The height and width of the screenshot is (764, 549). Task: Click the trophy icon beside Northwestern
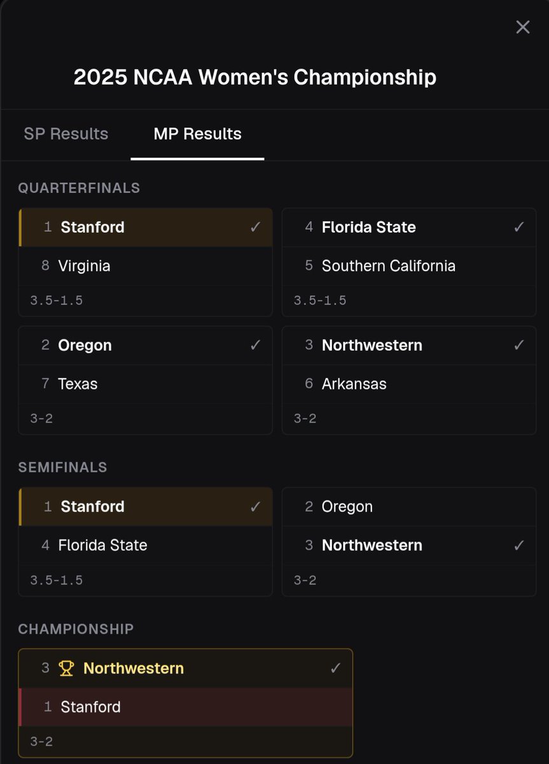[66, 668]
